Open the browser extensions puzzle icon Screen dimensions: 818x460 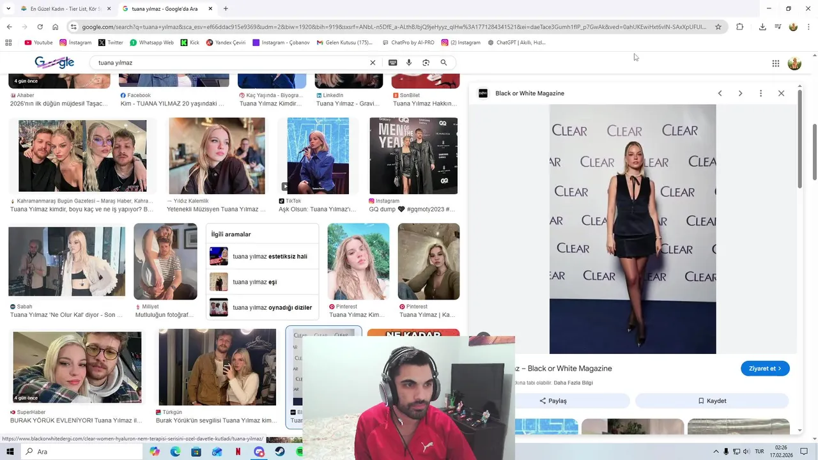[x=740, y=27]
